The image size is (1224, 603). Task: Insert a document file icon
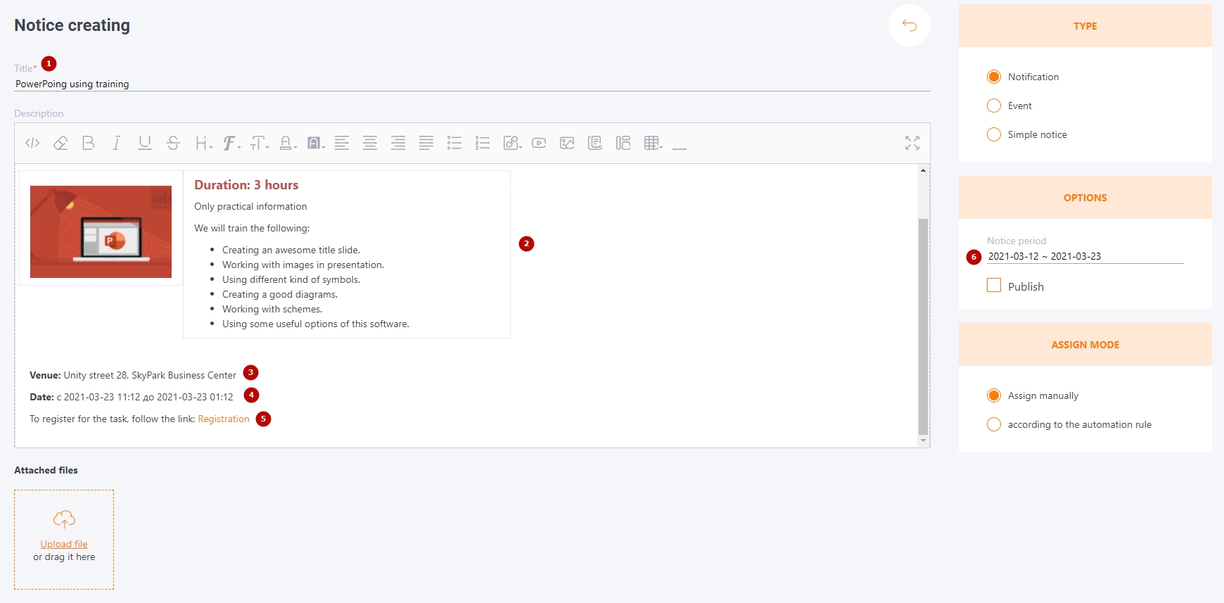(595, 144)
